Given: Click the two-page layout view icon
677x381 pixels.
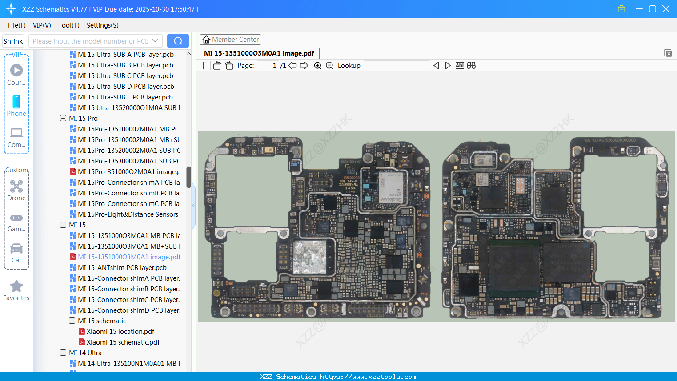Looking at the screenshot, I should pos(204,65).
